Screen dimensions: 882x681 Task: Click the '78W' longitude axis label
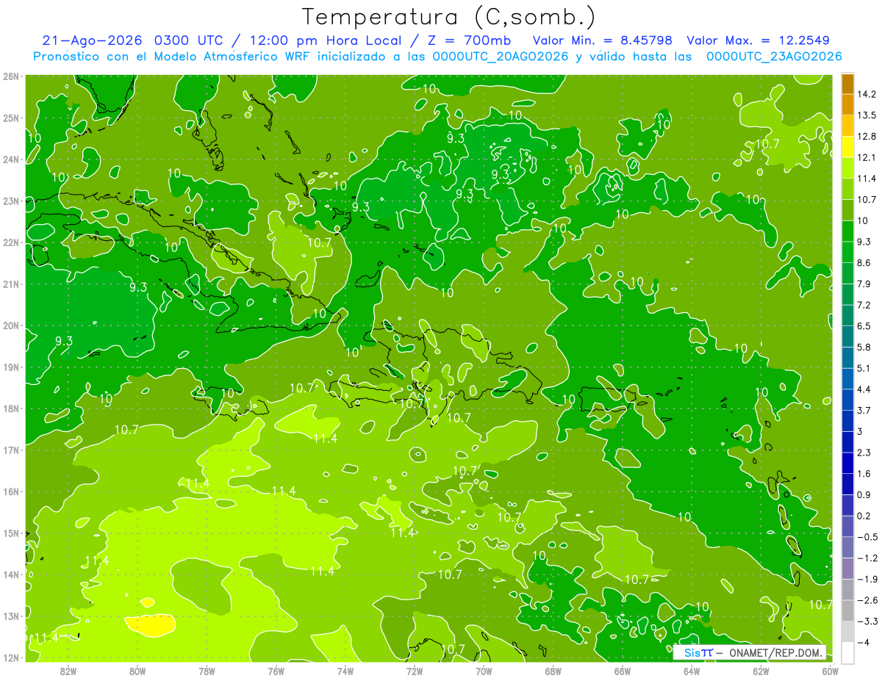coord(207,671)
